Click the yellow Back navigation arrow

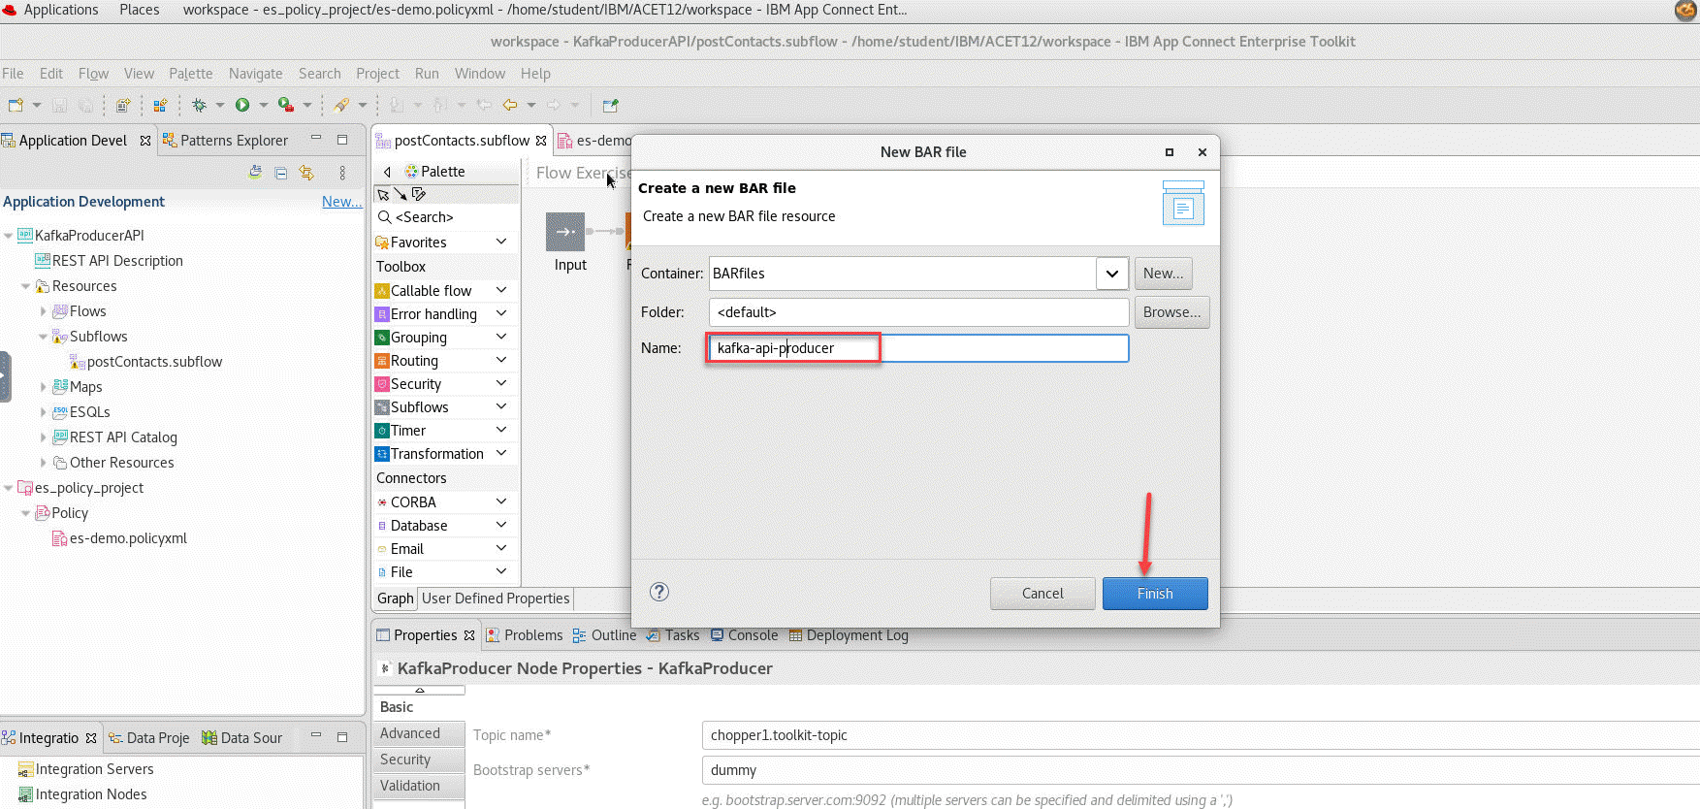(510, 105)
